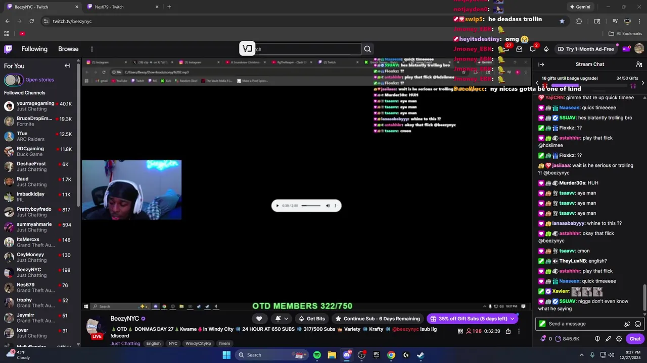The image size is (647, 363).
Task: Open the Twitch home logo
Action: click(8, 49)
